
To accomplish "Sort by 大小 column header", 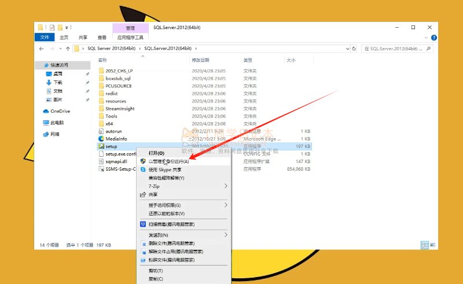I will (291, 60).
